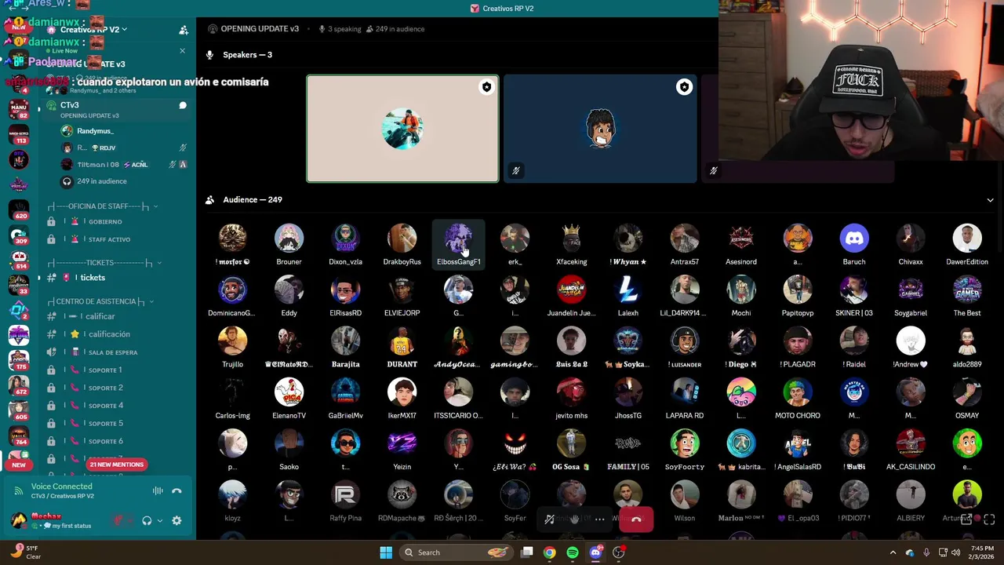
Task: Jump to 21 NEW MENTIONS
Action: tap(116, 465)
